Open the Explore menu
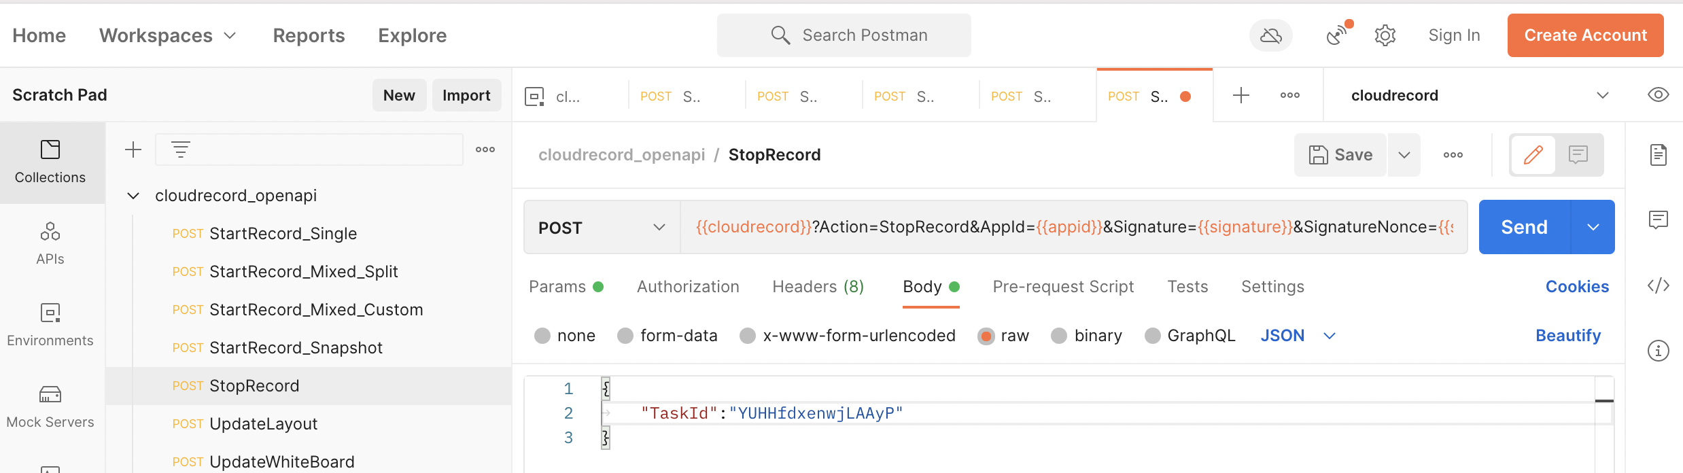The image size is (1683, 473). click(413, 35)
